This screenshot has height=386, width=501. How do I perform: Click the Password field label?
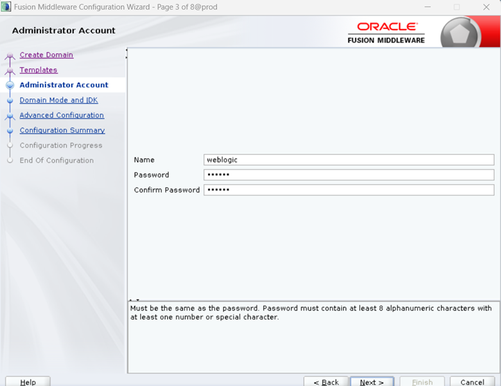(x=152, y=175)
